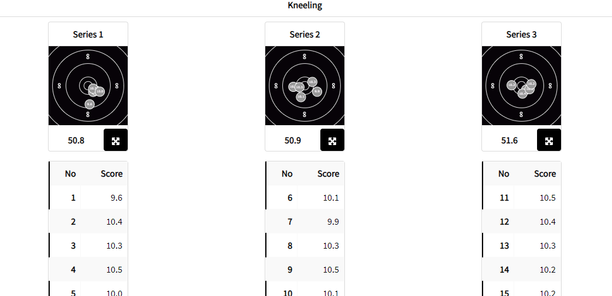This screenshot has height=296, width=612.
Task: Select the Series 2 target image
Action: point(305,85)
